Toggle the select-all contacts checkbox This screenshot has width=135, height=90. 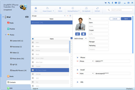tap(33, 39)
